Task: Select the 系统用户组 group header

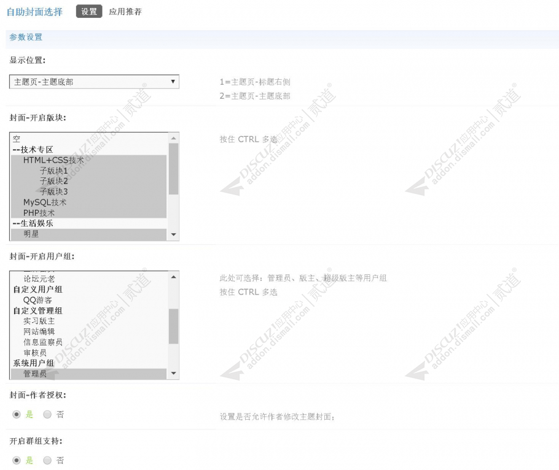Action: click(89, 363)
